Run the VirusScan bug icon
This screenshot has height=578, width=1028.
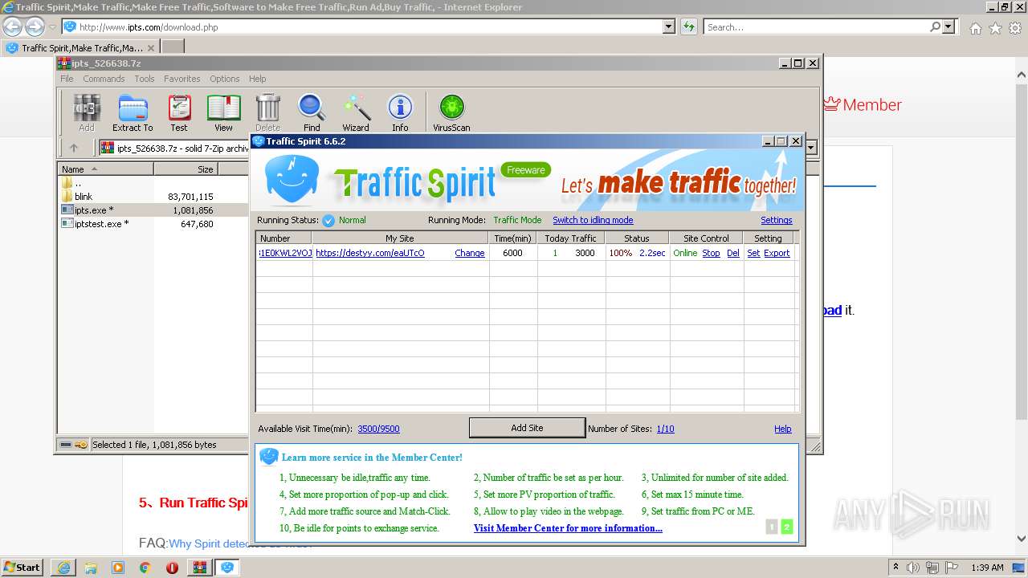tap(451, 112)
